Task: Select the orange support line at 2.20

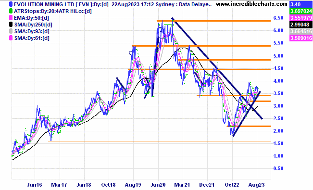Action: click(x=249, y=127)
